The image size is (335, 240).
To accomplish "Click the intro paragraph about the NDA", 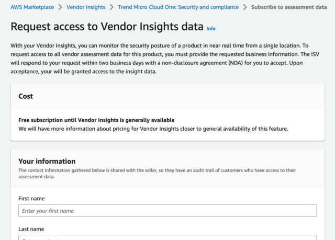I will 165,59.
